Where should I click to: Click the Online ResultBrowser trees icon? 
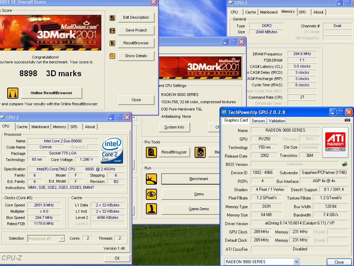point(13,93)
